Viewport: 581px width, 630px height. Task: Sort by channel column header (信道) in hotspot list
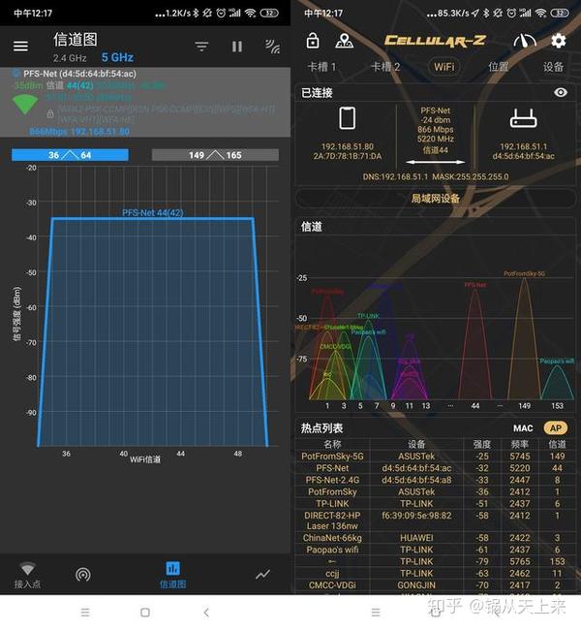click(x=557, y=444)
